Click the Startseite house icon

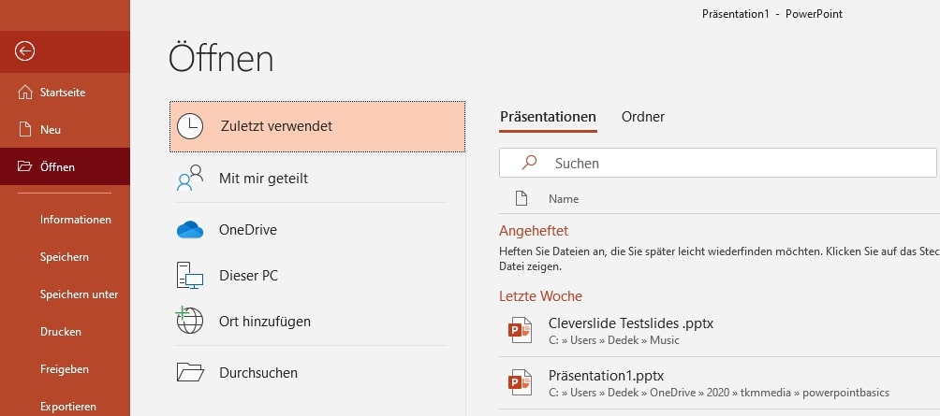24,93
